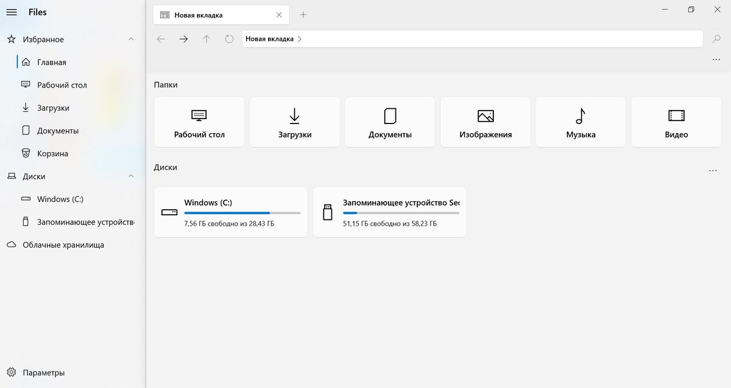Click the film icon on Видео card
This screenshot has height=388, width=731.
point(676,116)
